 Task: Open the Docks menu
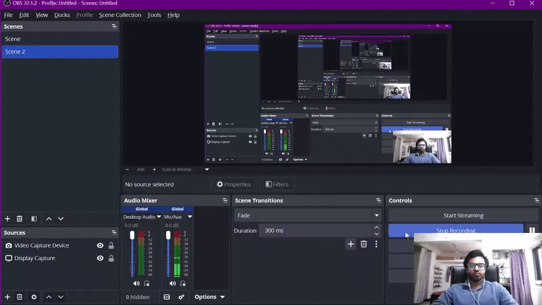coord(62,15)
